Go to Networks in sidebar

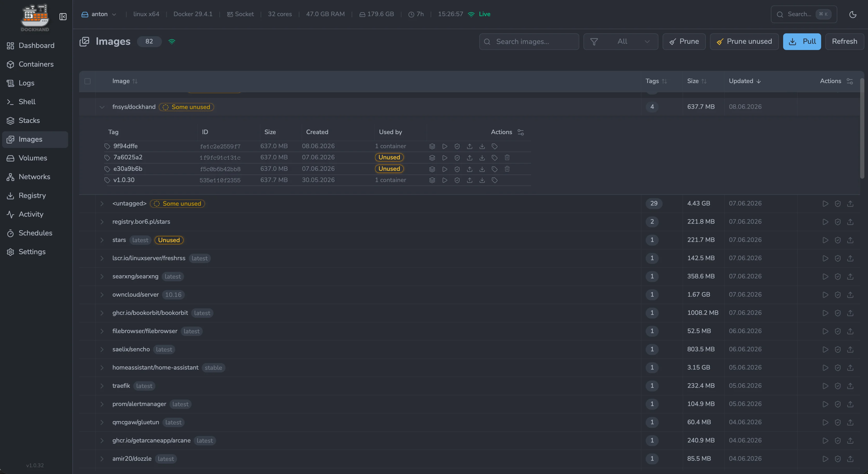pos(35,177)
